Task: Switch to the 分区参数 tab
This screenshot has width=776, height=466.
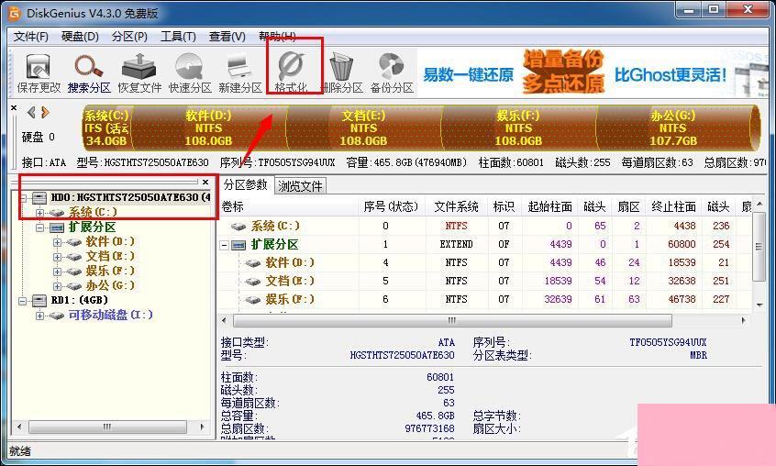Action: (246, 185)
